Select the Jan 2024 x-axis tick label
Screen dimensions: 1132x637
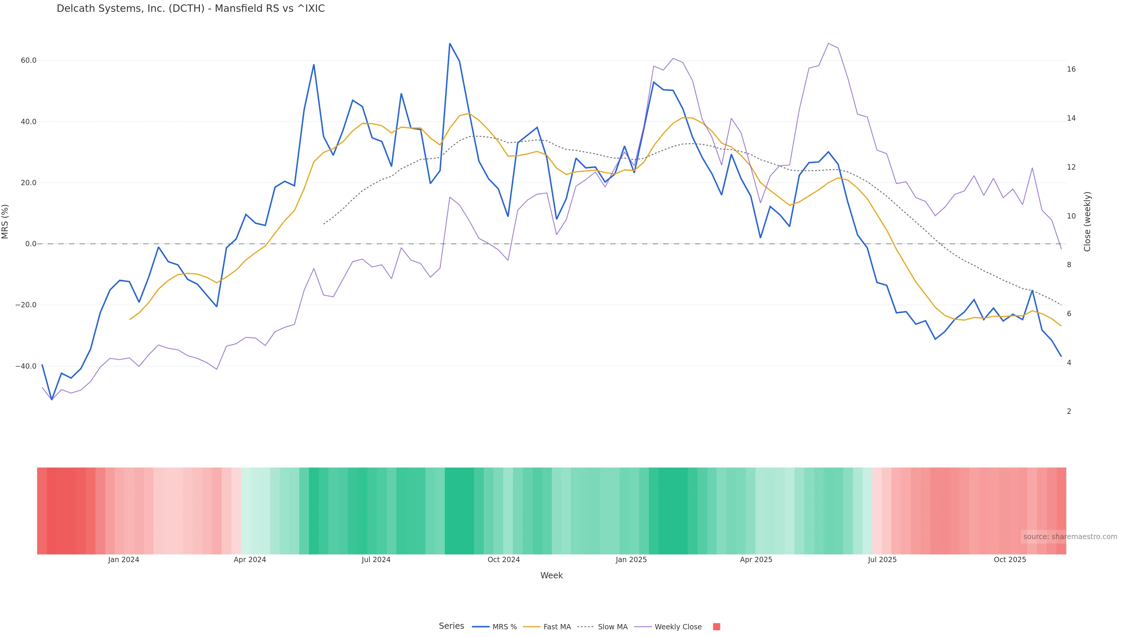(124, 560)
